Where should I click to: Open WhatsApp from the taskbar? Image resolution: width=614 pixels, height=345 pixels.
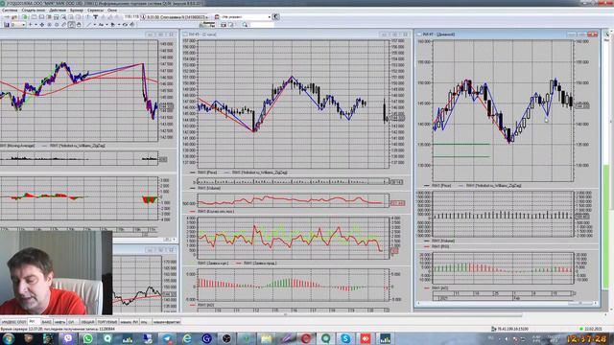(x=88, y=338)
